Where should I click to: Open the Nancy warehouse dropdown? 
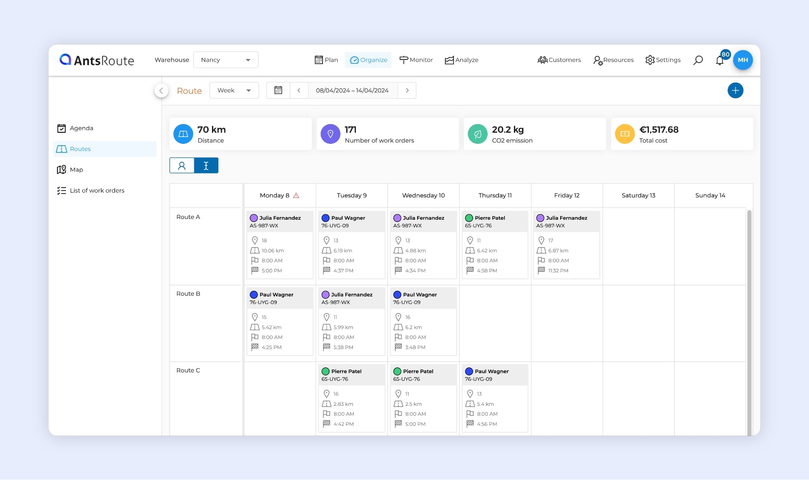coord(225,60)
